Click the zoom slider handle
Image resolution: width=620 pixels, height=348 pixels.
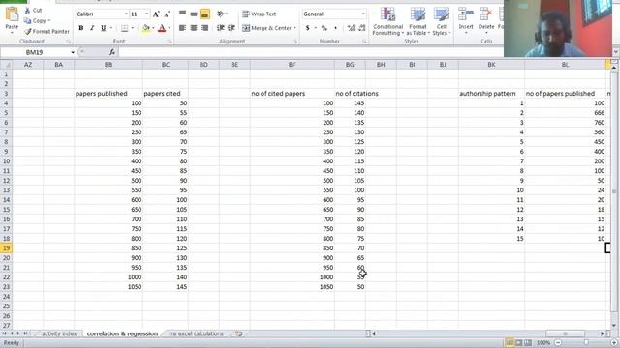[586, 343]
